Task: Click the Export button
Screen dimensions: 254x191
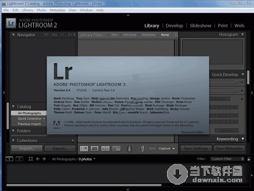Action: click(x=60, y=148)
